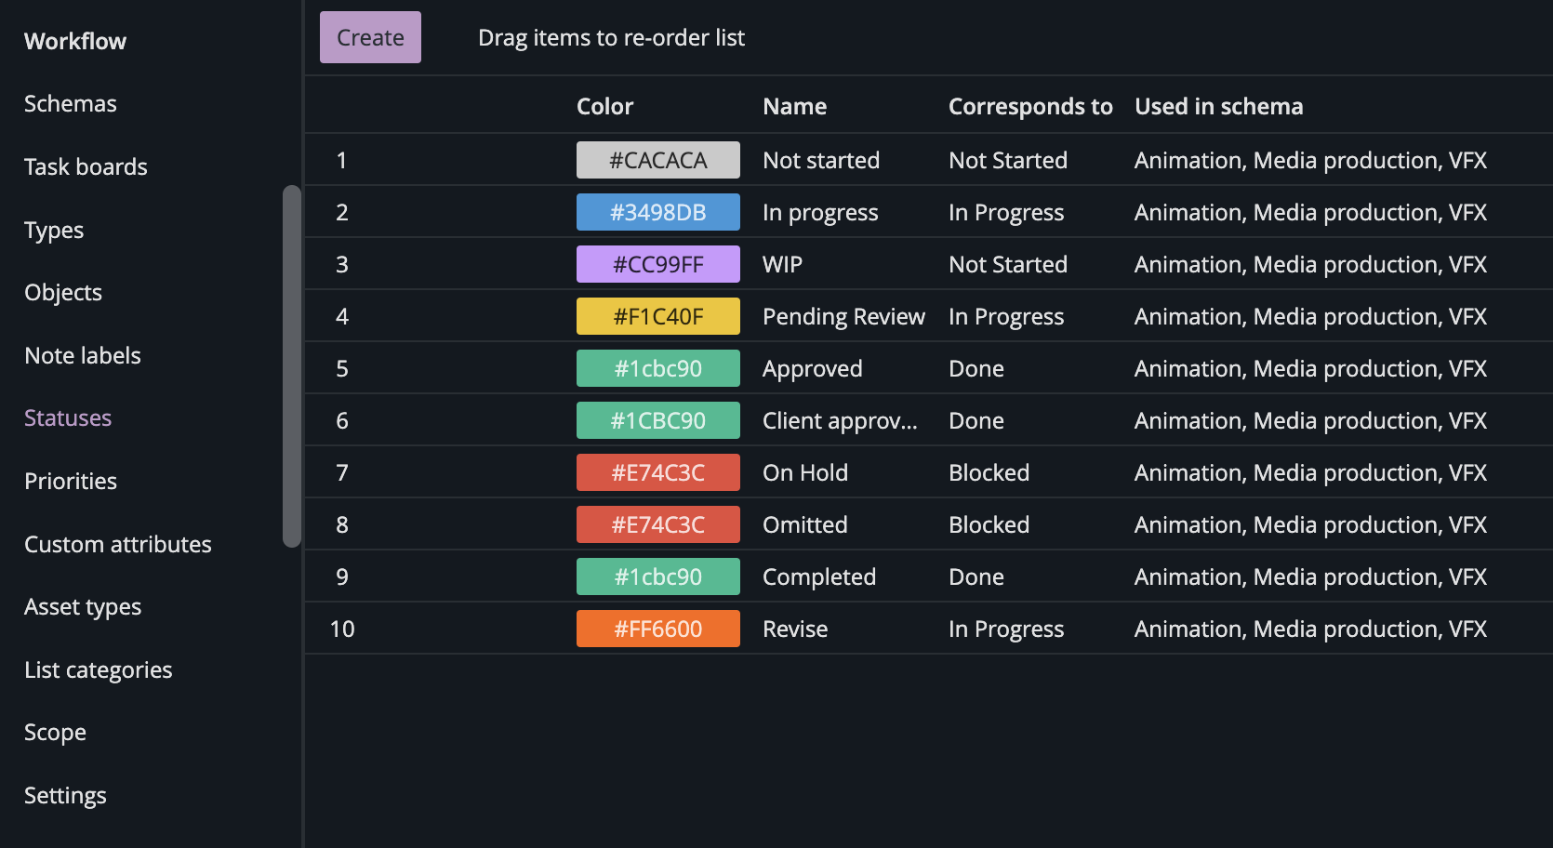Screen dimensions: 1553x848
Task: Click the sidebar vertical scrollbar
Action: pyautogui.click(x=291, y=365)
